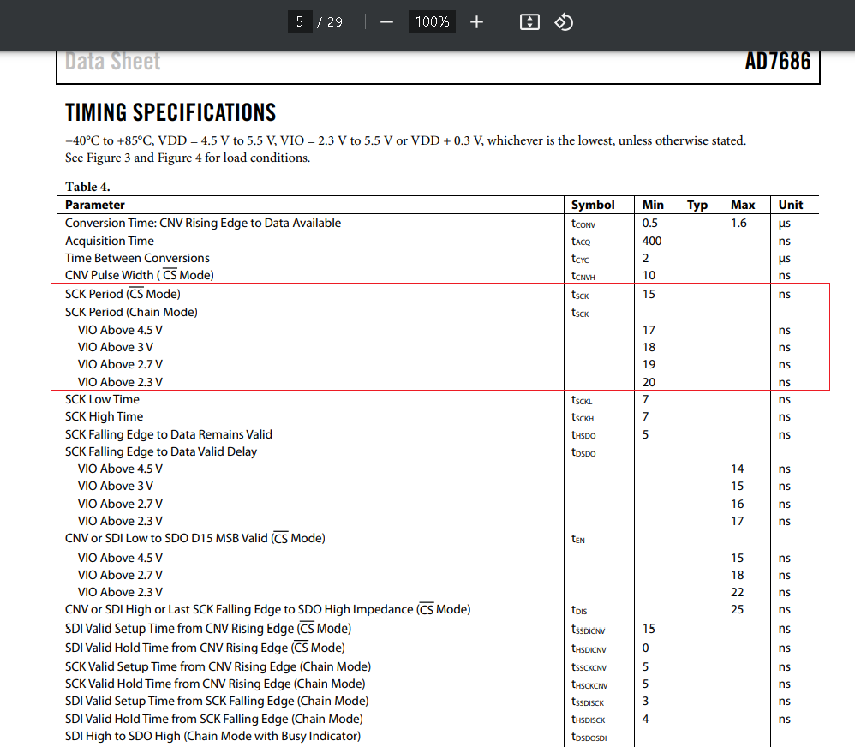Click the tCONV symbol cell
Image resolution: width=855 pixels, height=747 pixels.
pyautogui.click(x=583, y=224)
